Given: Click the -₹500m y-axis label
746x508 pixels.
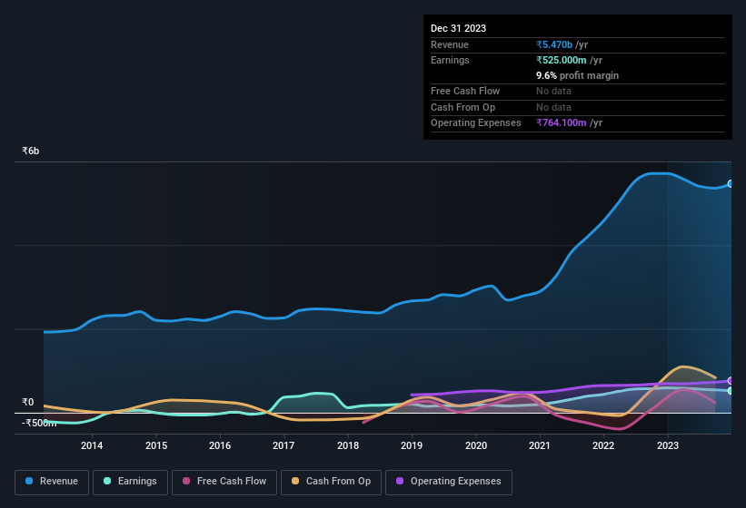Looking at the screenshot, I should 39,423.
